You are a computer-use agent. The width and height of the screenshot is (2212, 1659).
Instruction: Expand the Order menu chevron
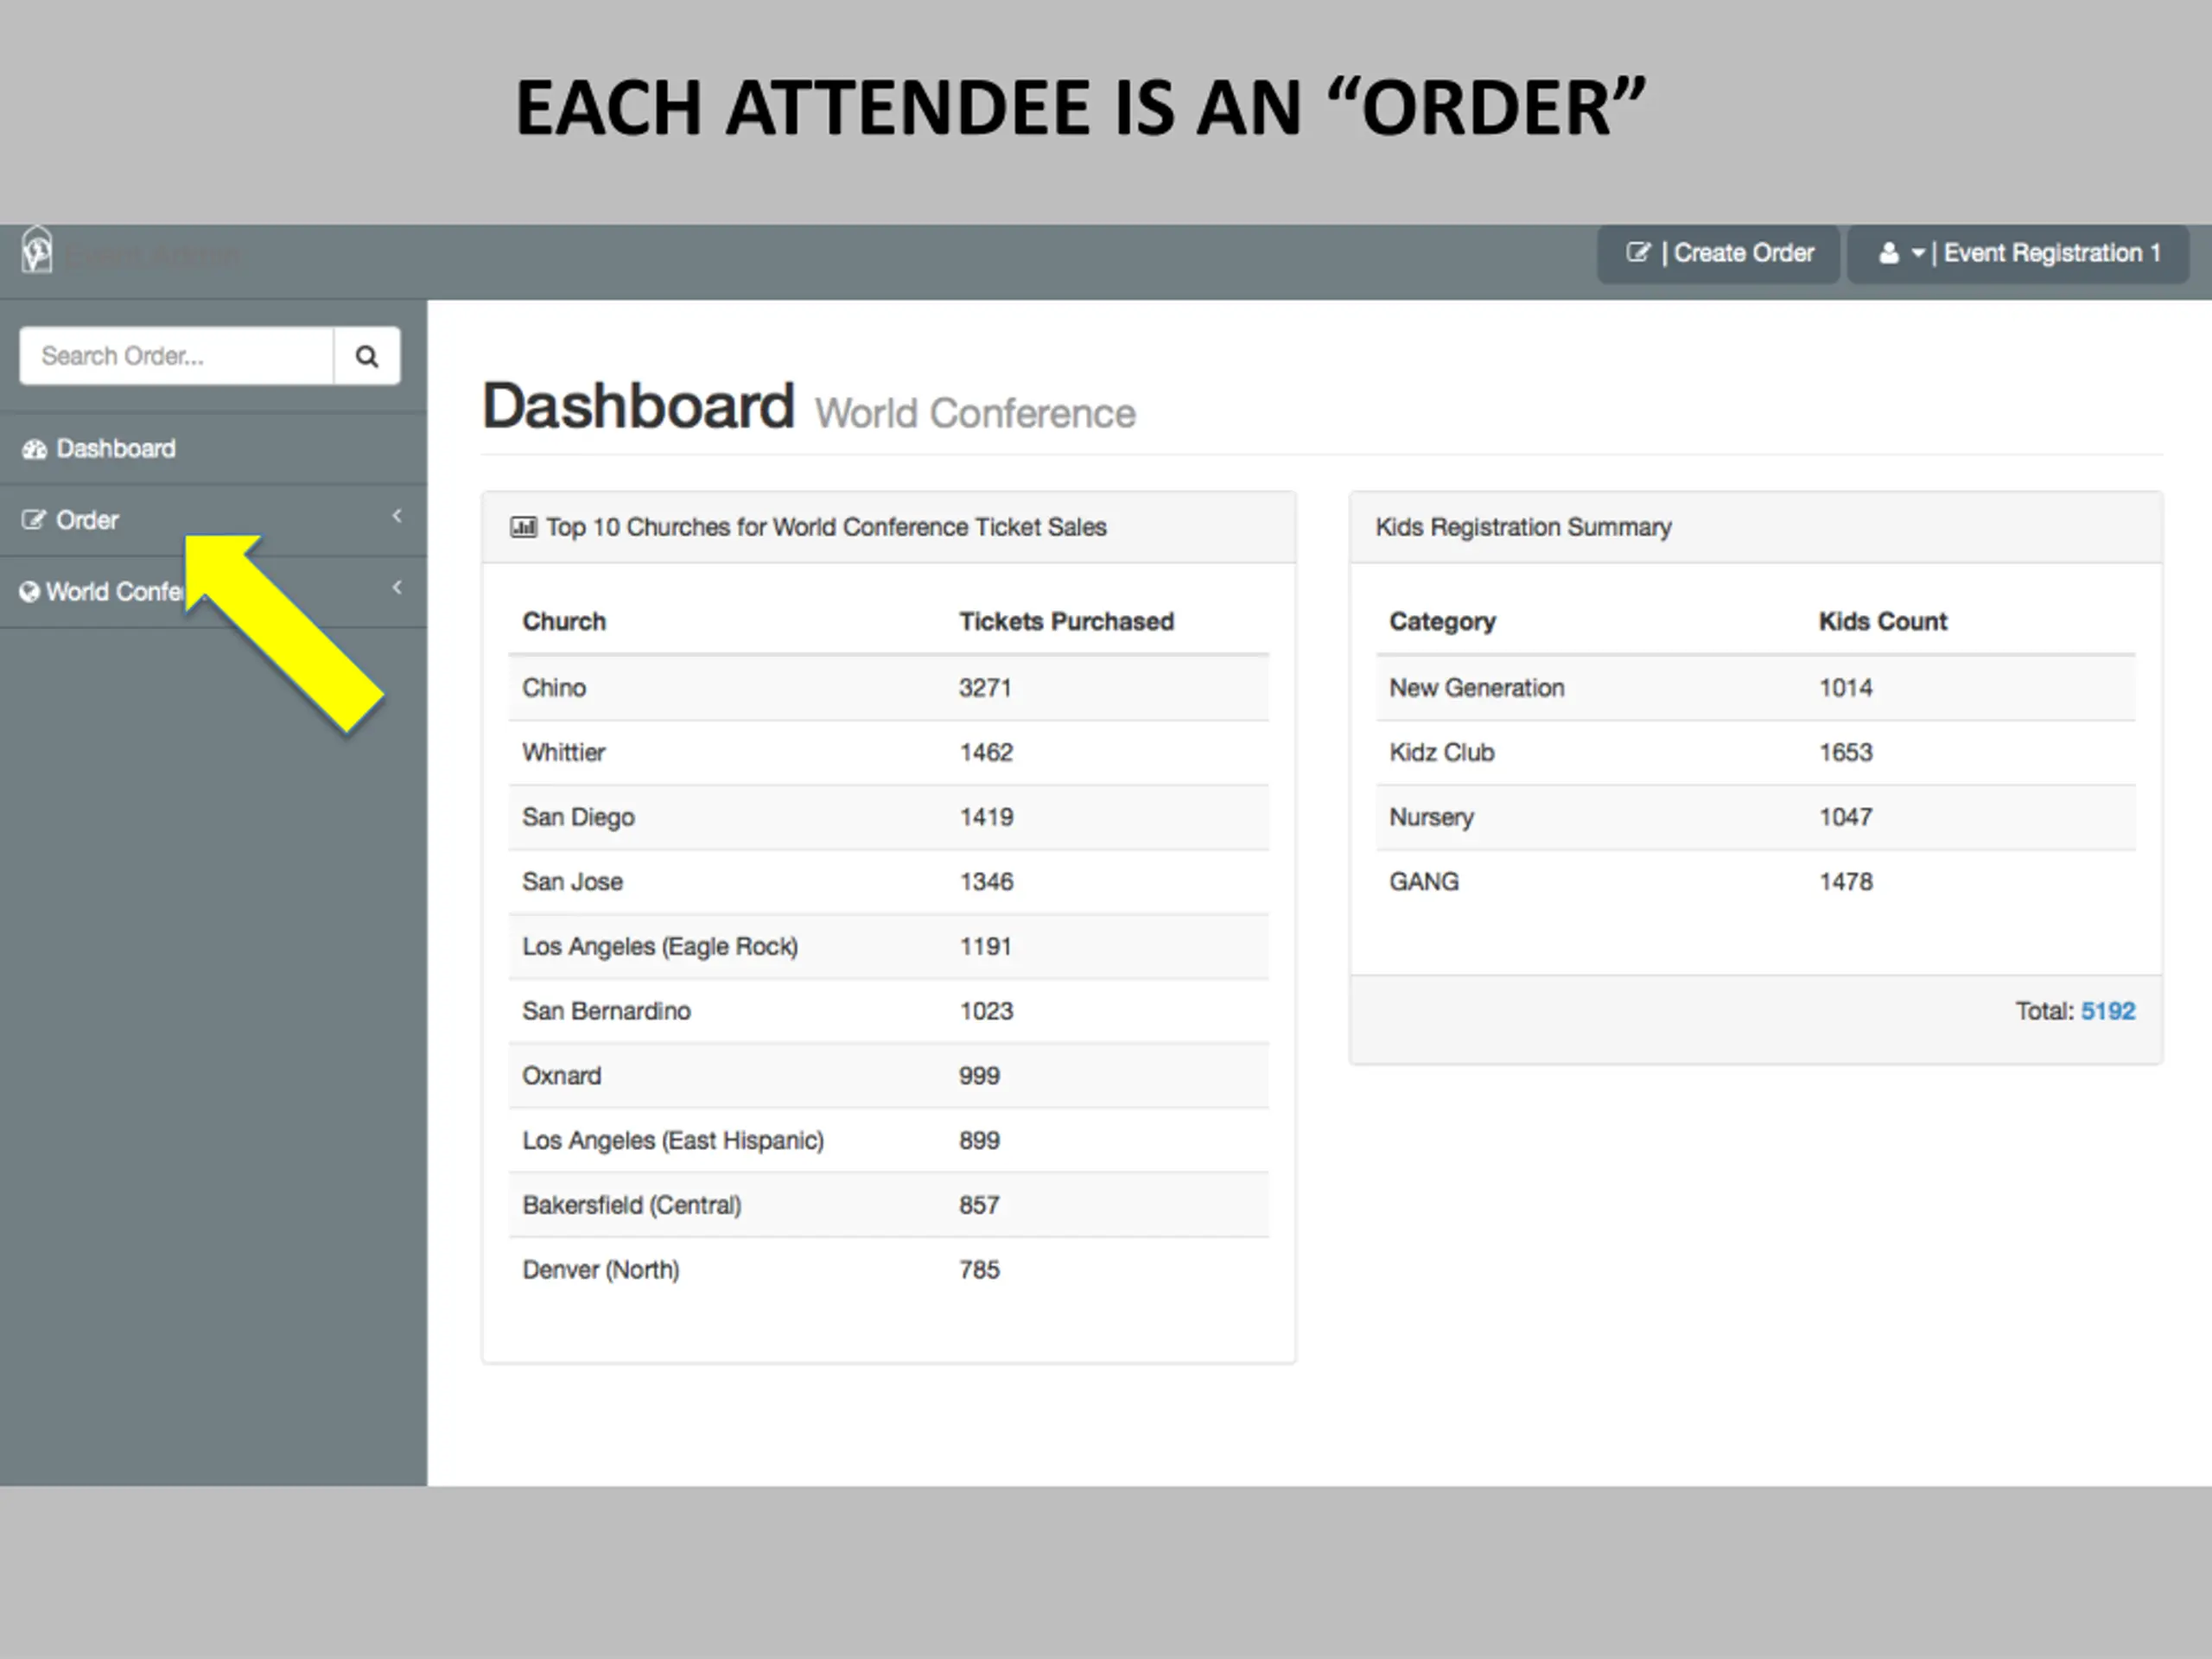pos(397,516)
